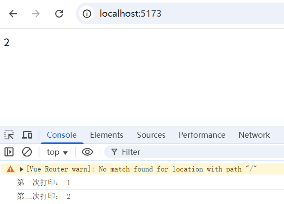The height and width of the screenshot is (204, 284).
Task: Toggle the device toolbar icon
Action: pos(27,135)
